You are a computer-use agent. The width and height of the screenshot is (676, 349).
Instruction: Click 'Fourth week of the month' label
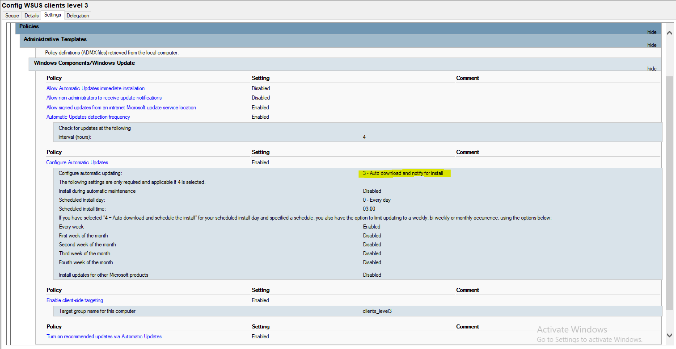click(86, 262)
